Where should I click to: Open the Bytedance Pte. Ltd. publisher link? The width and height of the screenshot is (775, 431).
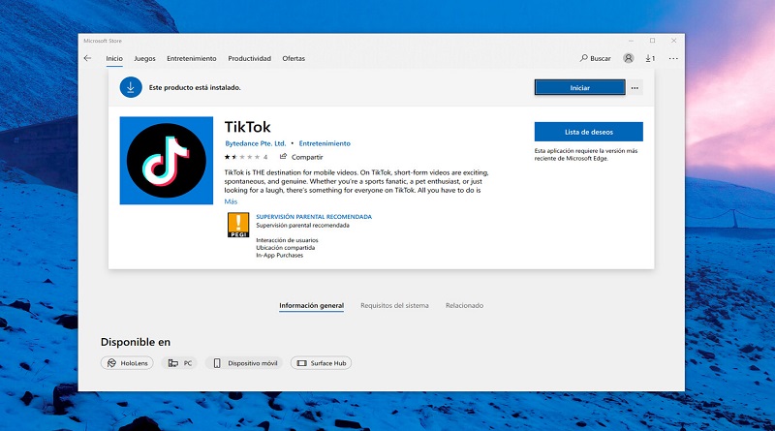coord(256,143)
